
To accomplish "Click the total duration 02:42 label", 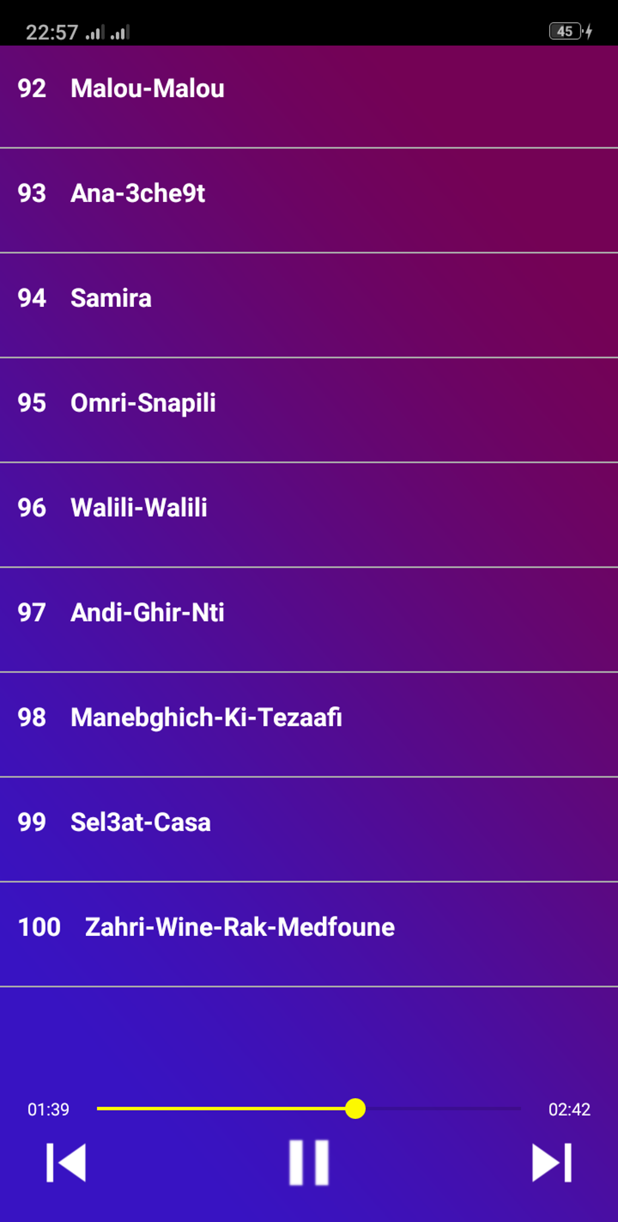I will pyautogui.click(x=569, y=1109).
